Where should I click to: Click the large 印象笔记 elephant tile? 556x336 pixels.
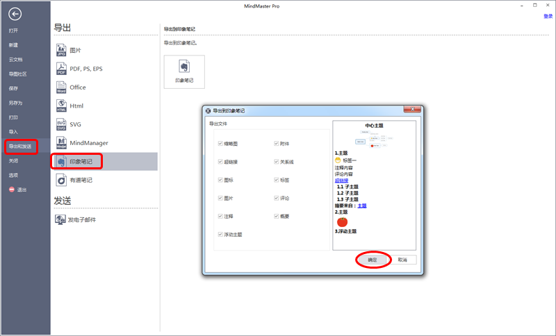[184, 72]
